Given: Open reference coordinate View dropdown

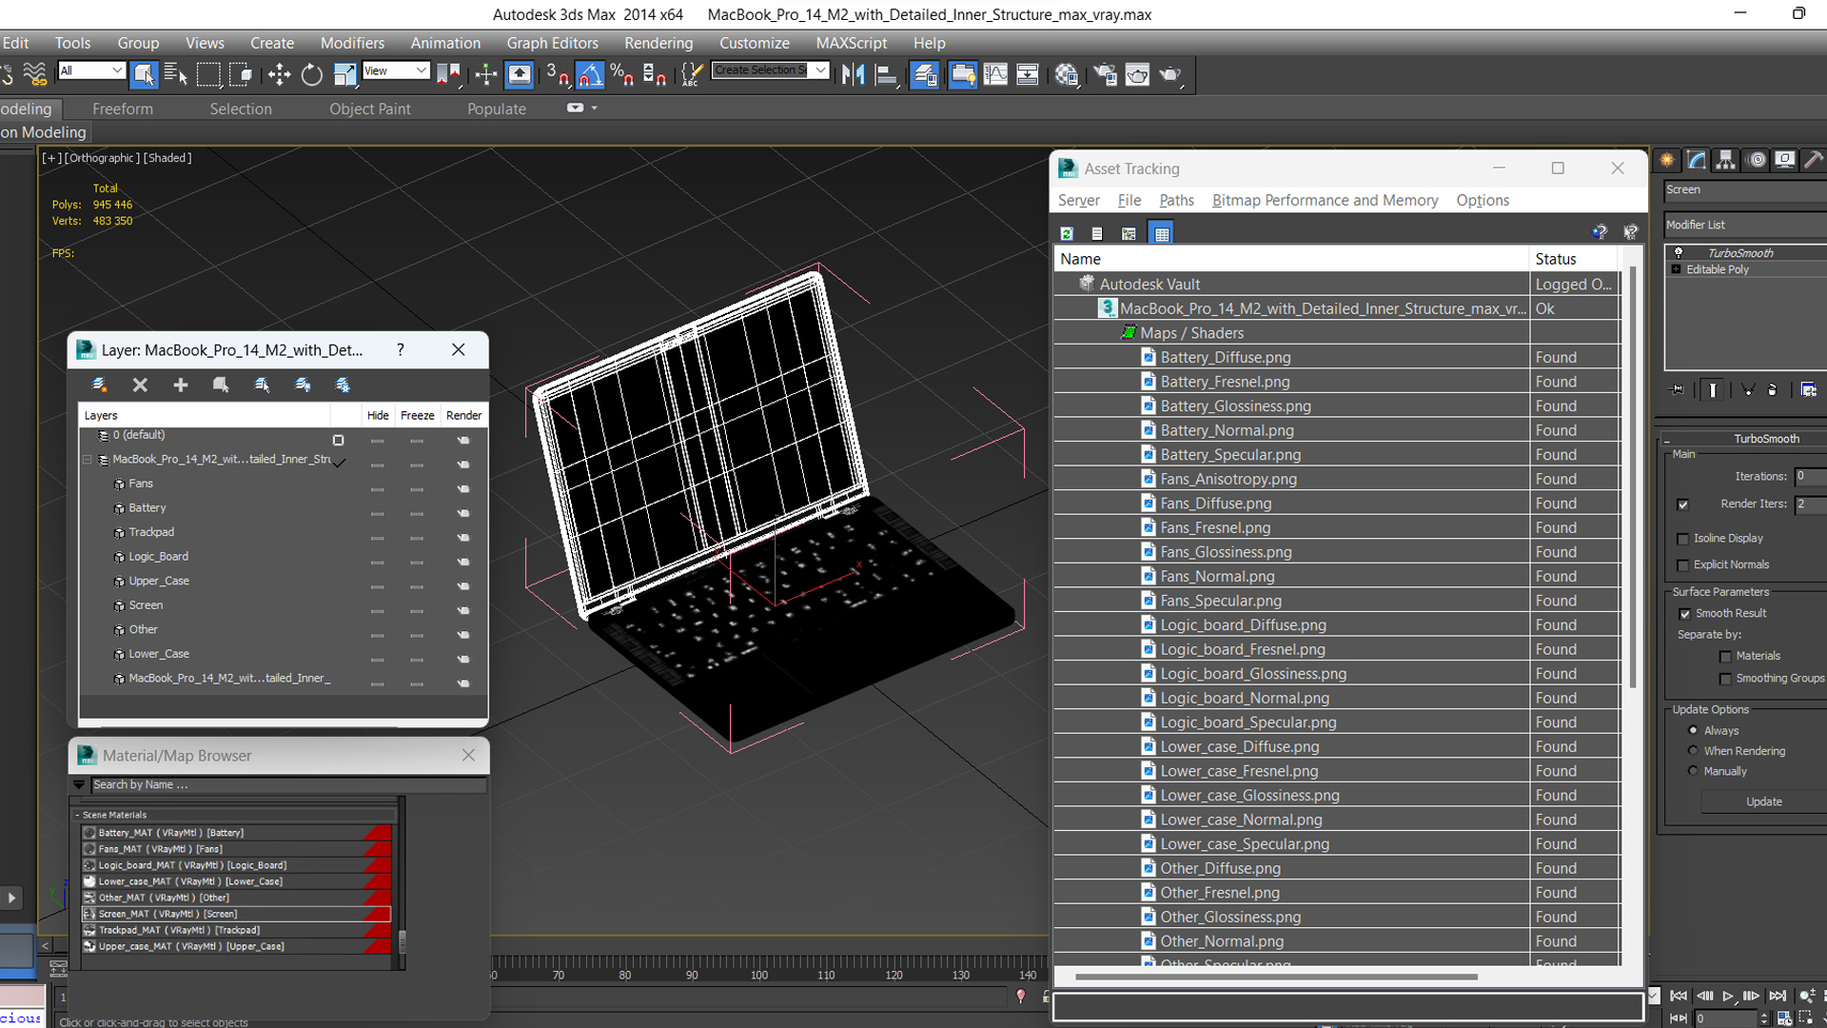Looking at the screenshot, I should [396, 70].
